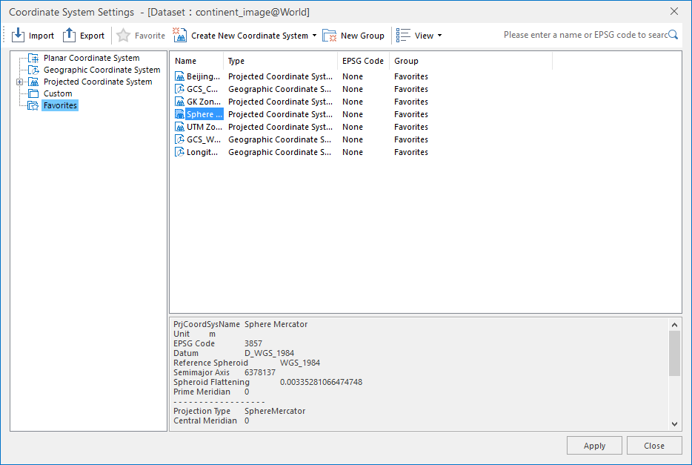Select the Planar Coordinate System tree icon
The image size is (692, 465).
pyautogui.click(x=33, y=58)
